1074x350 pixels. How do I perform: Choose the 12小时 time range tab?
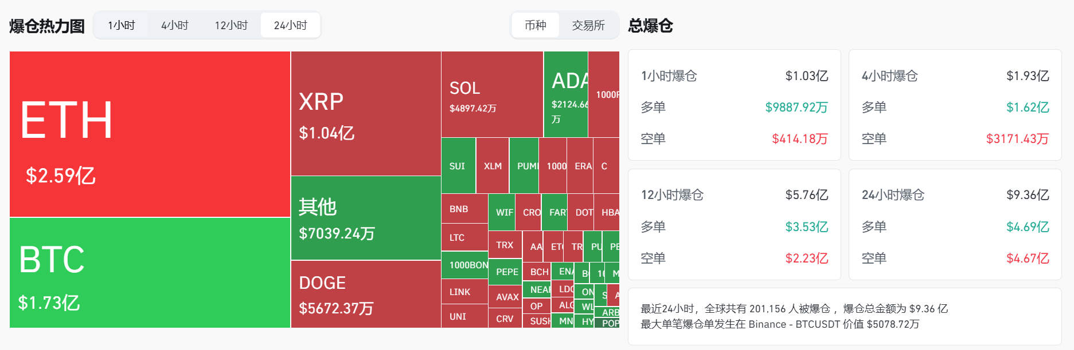[231, 25]
